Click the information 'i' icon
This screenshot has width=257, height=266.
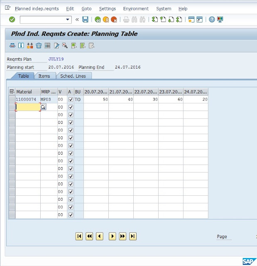click(x=21, y=46)
